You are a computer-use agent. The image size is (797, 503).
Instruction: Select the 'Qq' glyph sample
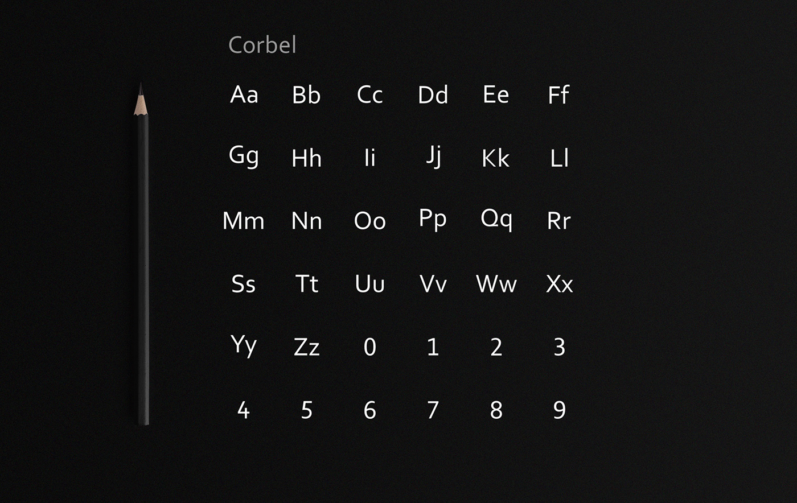click(496, 218)
